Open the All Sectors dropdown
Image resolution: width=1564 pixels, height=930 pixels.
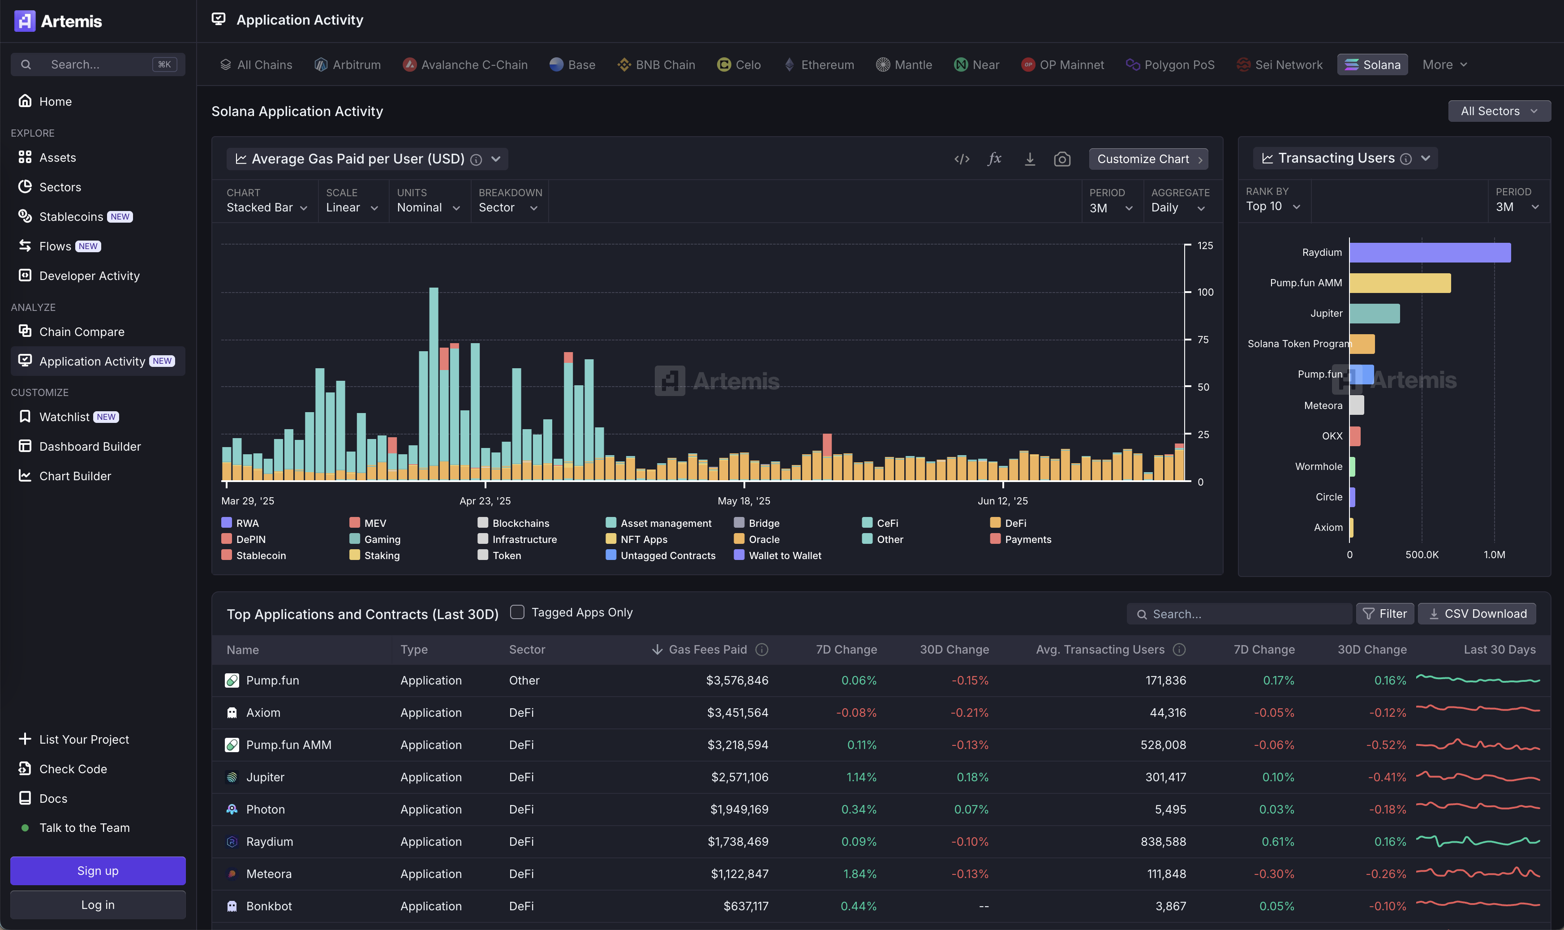[x=1499, y=111]
